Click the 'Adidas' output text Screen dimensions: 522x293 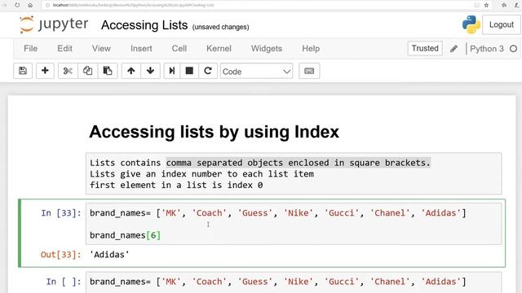point(109,255)
